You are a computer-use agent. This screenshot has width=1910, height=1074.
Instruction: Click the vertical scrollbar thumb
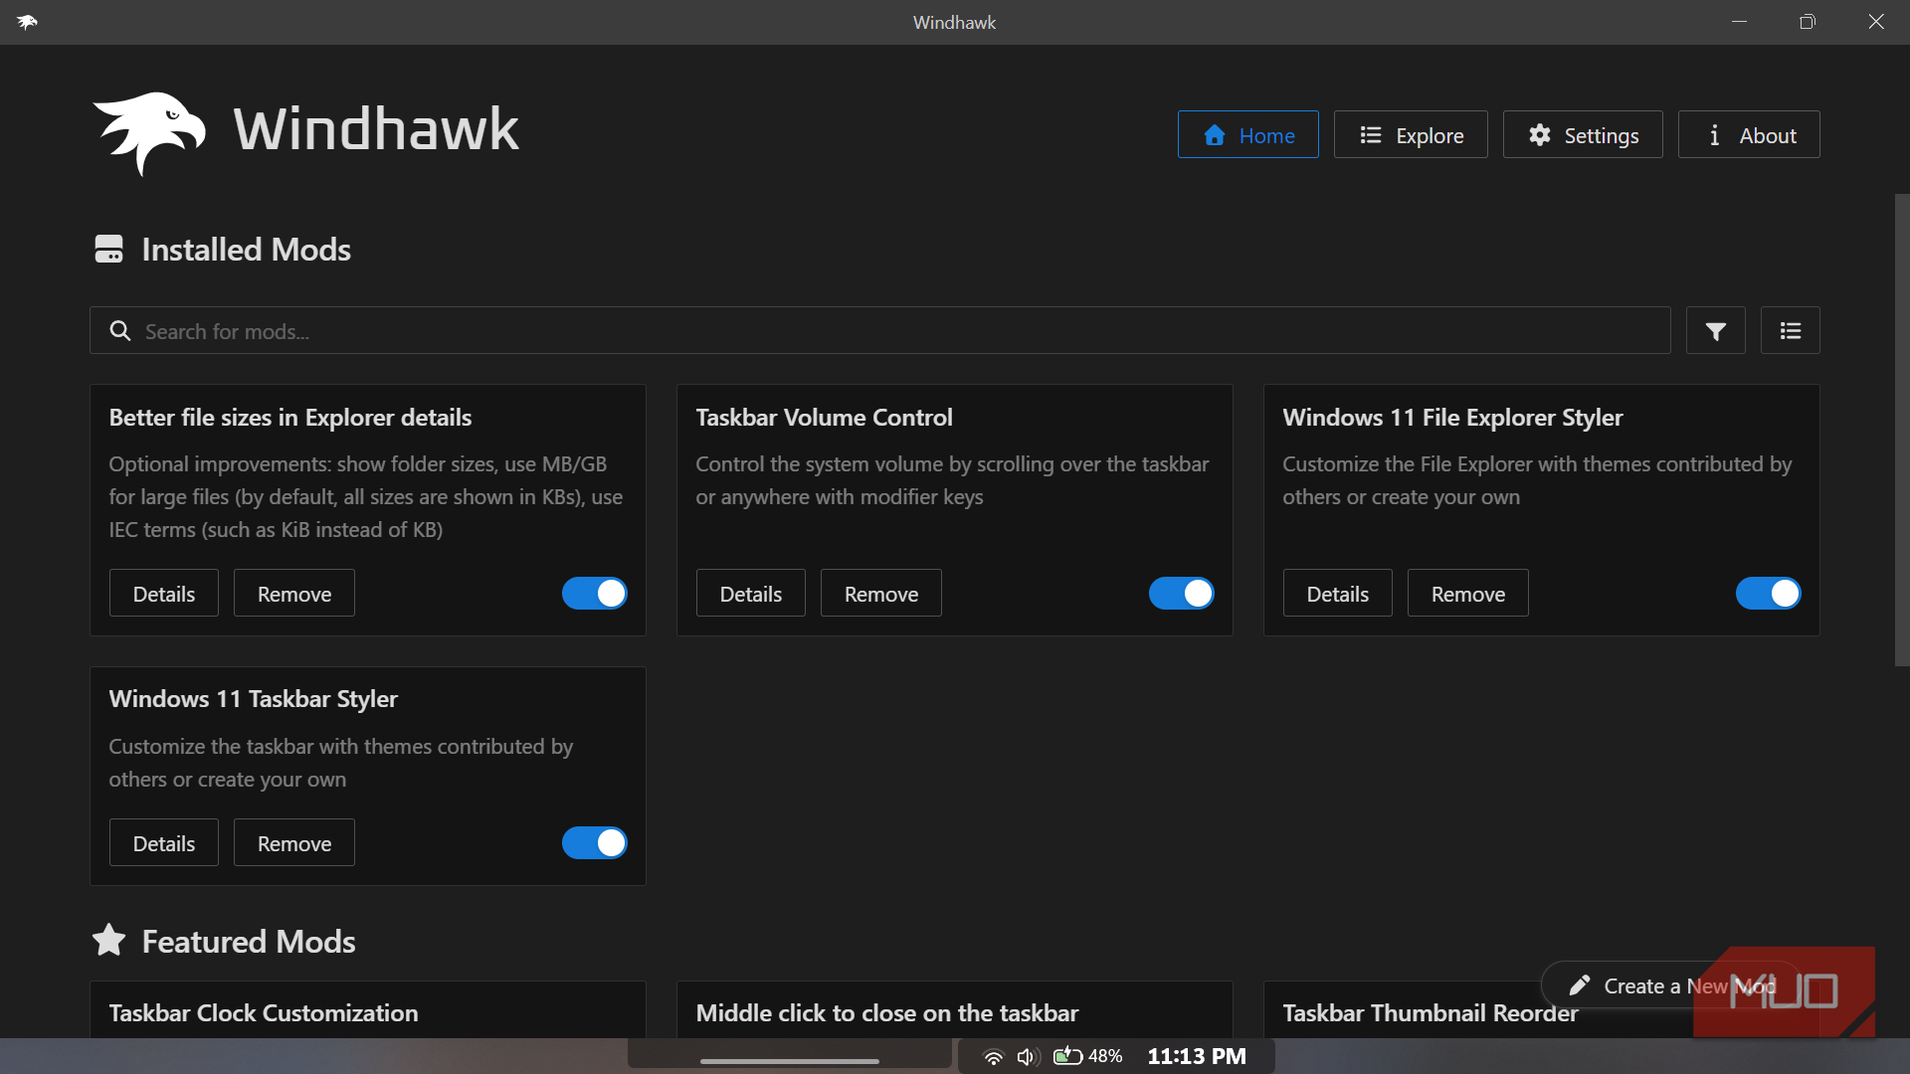click(1902, 430)
